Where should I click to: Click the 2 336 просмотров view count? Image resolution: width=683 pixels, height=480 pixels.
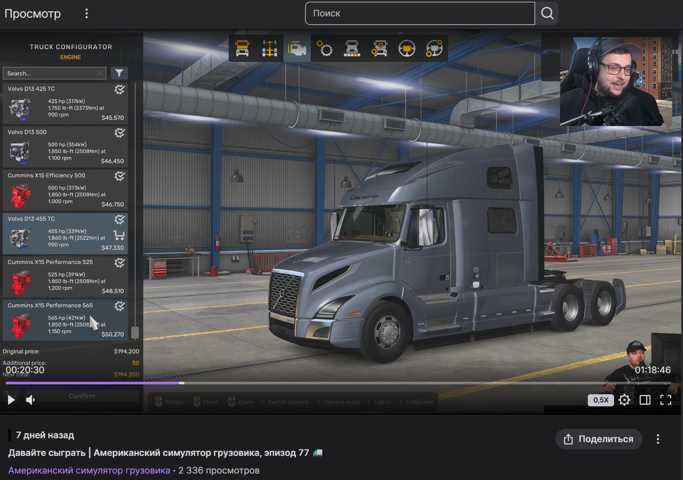[x=219, y=471]
